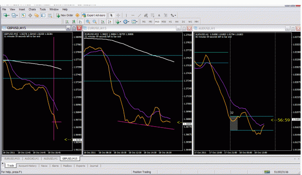Toggle the auto scroll chart button
This screenshot has width=302, height=175.
coord(103,22)
